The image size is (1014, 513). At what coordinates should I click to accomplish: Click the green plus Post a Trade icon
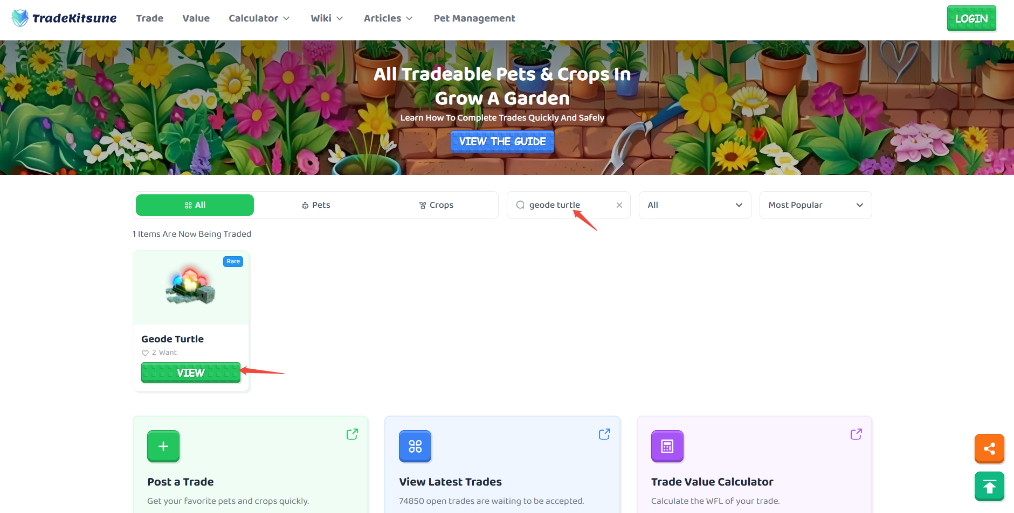click(x=163, y=446)
